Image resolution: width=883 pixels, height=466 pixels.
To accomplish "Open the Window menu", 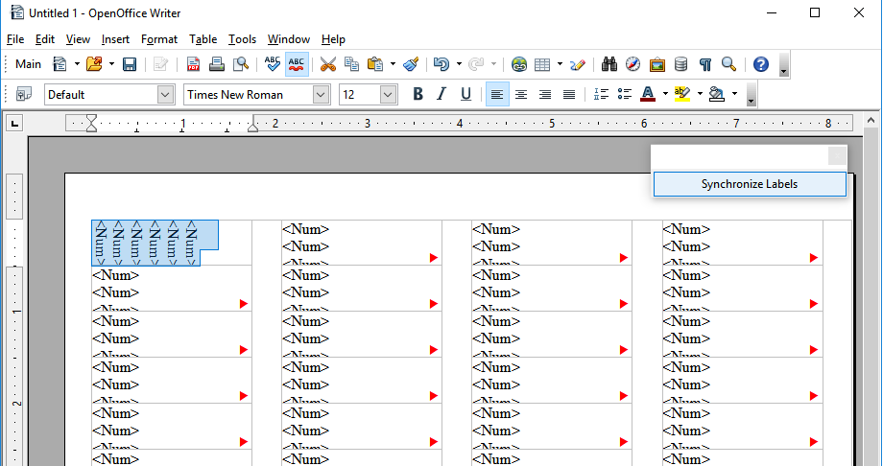I will coord(288,39).
